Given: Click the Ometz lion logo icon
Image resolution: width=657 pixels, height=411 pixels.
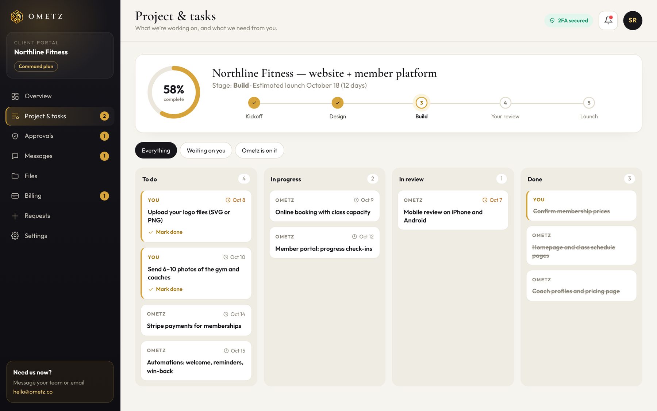Looking at the screenshot, I should click(17, 16).
